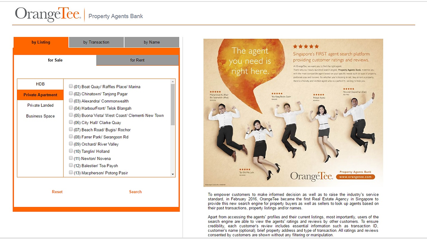Click the paragraph beginning "Apart from accessing"
Viewport: 427px width, 240px height.
tap(293, 226)
